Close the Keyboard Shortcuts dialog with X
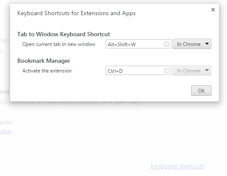The image size is (227, 176). click(x=213, y=10)
